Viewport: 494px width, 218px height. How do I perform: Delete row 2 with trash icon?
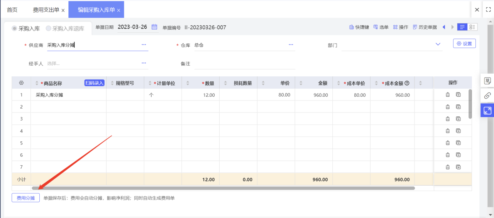tap(448, 107)
